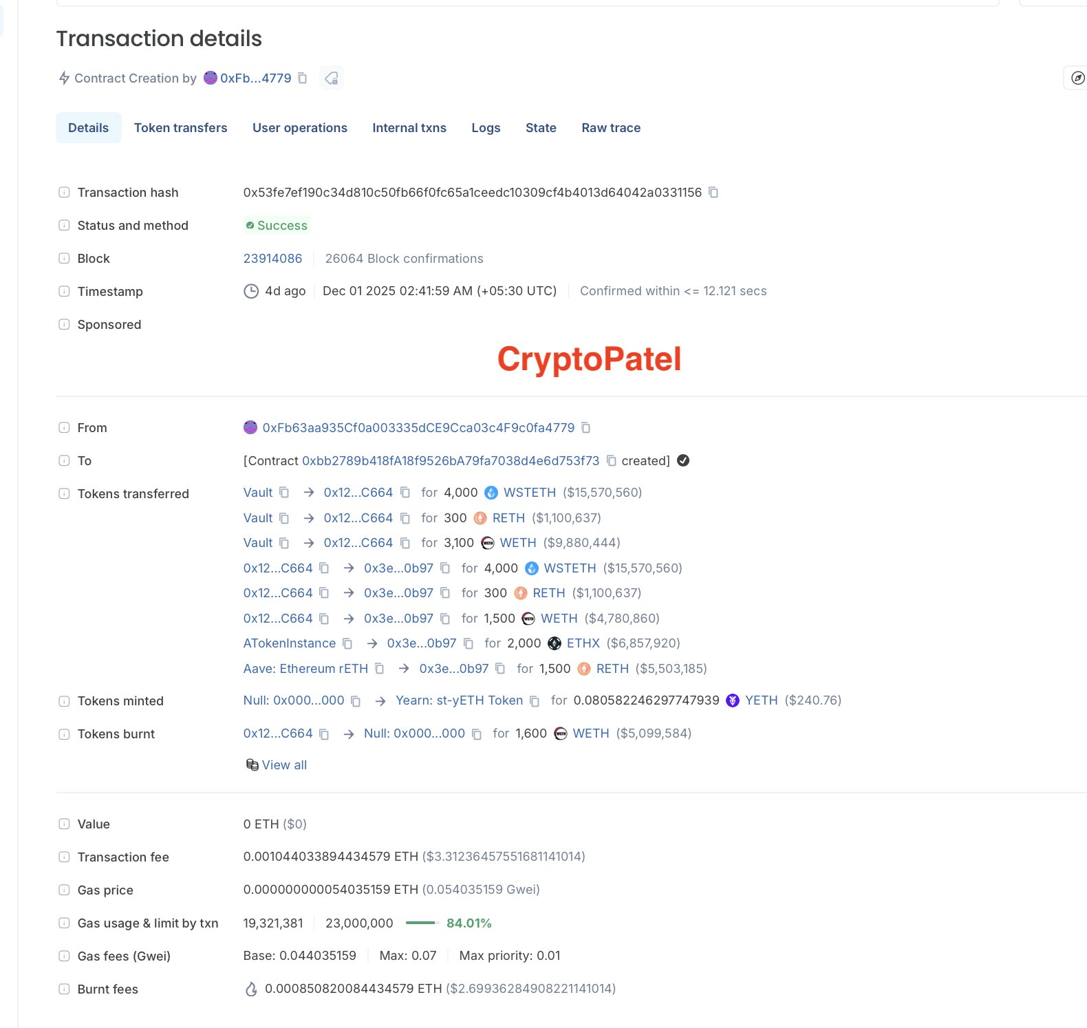The width and height of the screenshot is (1087, 1028).
Task: Open the Logs tab
Action: click(x=486, y=128)
